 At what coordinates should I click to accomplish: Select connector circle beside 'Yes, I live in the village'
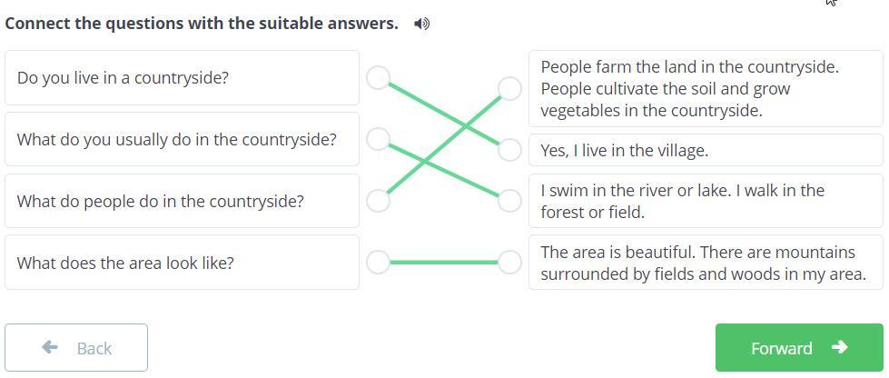(510, 150)
